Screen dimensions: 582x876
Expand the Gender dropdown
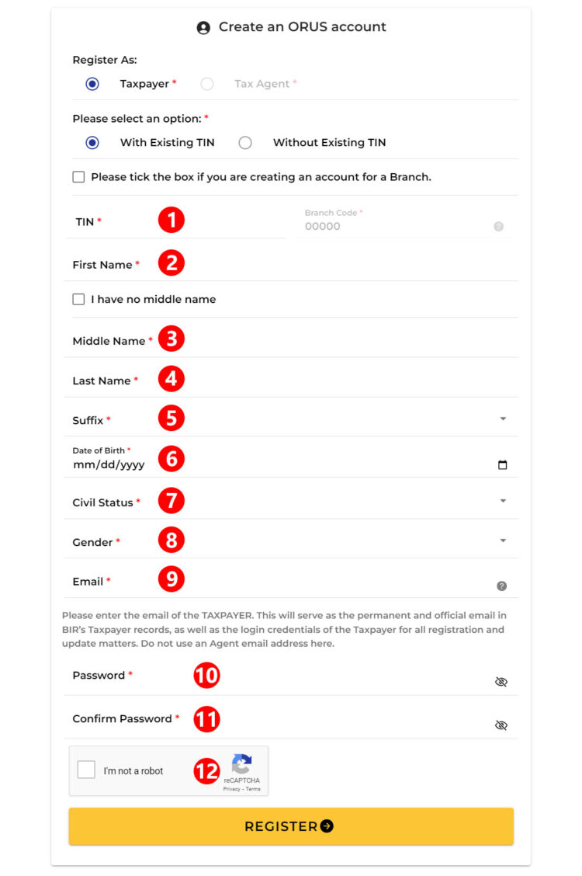click(503, 541)
